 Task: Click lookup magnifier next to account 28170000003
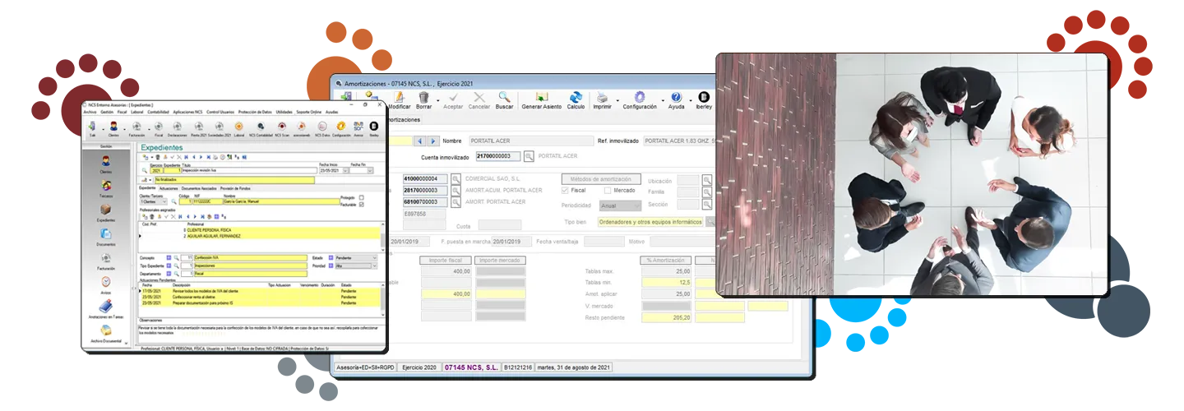pyautogui.click(x=456, y=191)
